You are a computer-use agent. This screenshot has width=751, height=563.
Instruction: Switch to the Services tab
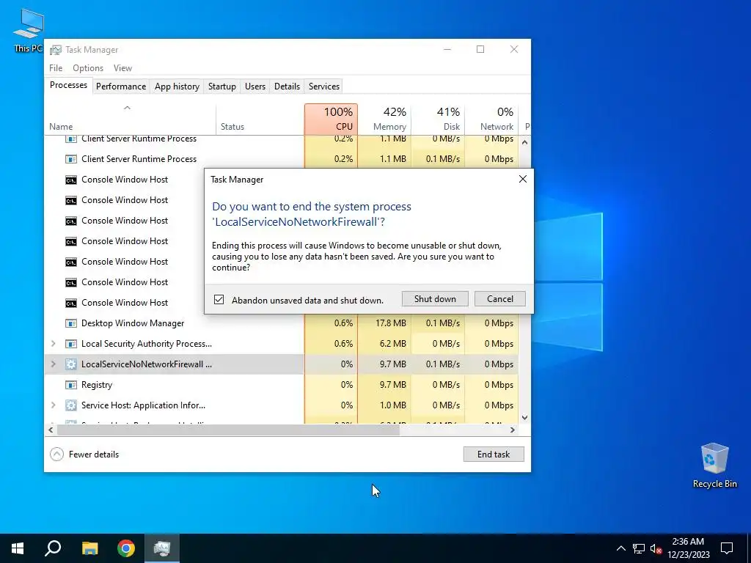click(323, 87)
